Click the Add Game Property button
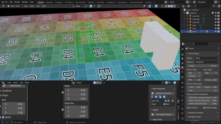This screenshot has height=124, width=221. pyautogui.click(x=163, y=93)
